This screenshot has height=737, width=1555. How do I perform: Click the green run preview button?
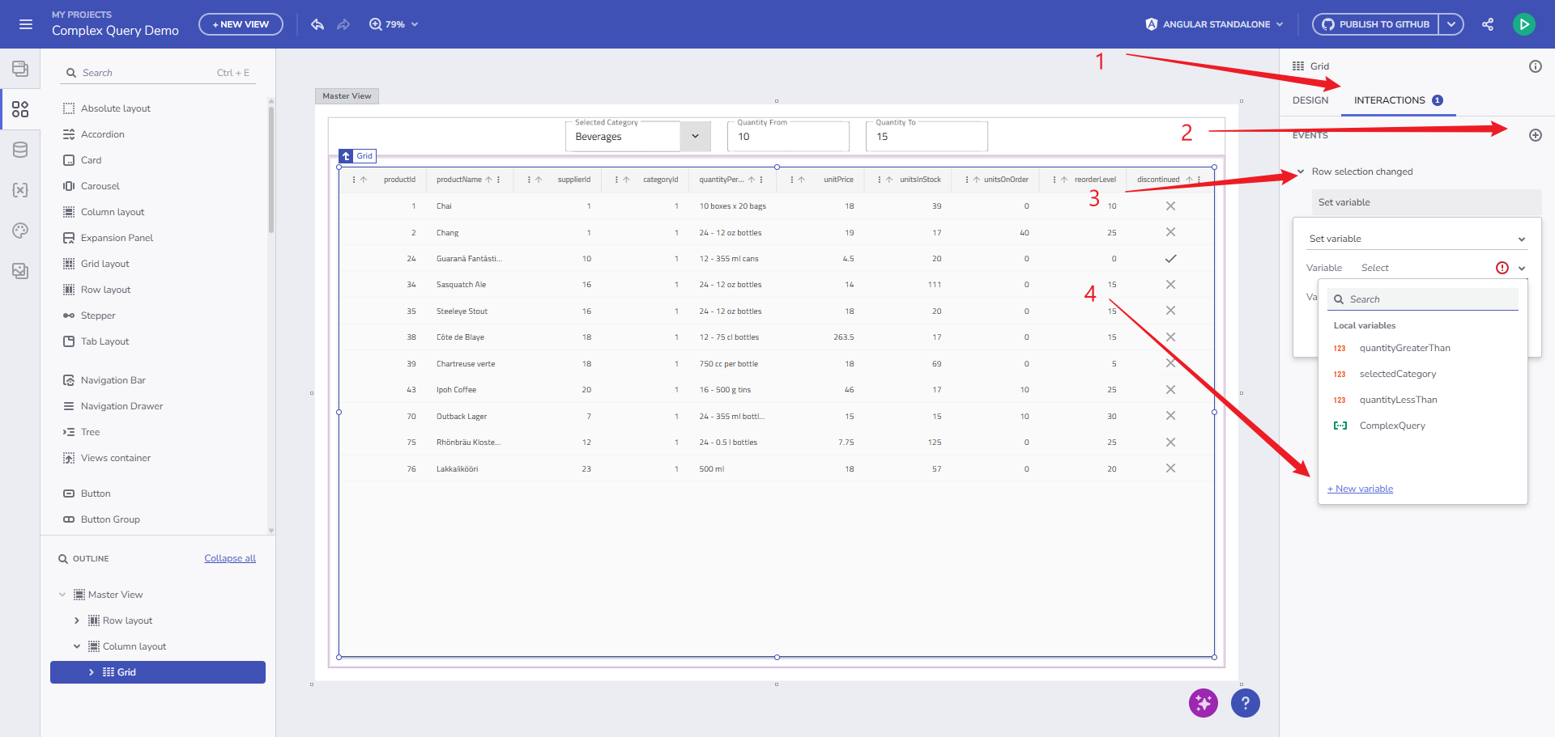1523,24
